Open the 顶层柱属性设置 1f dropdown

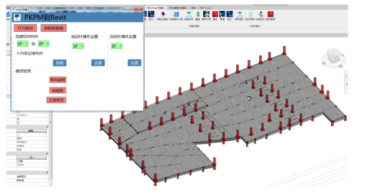click(x=117, y=46)
